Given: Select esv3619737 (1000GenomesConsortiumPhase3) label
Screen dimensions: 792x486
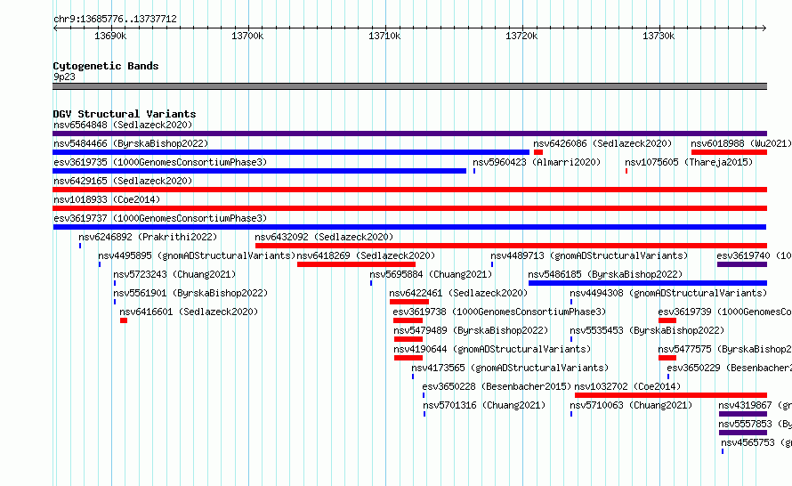Looking at the screenshot, I should pyautogui.click(x=160, y=218).
